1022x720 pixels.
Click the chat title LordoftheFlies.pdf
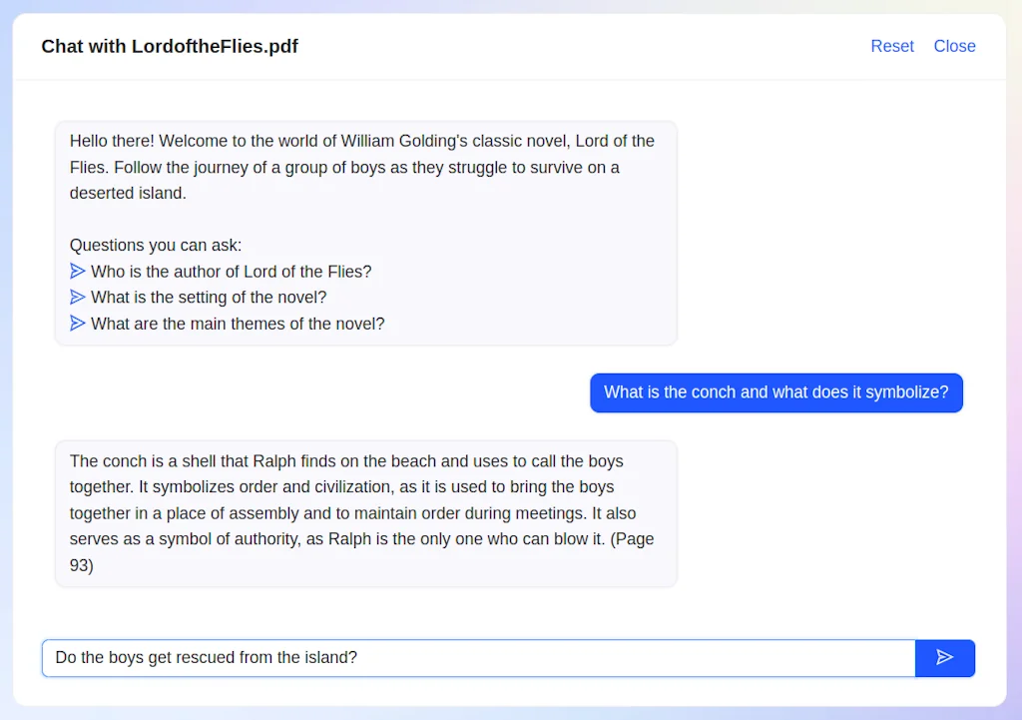point(214,46)
